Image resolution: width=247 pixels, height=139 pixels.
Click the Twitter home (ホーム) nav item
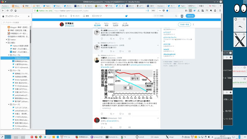63,16
